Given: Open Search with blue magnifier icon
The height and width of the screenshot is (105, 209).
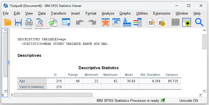Looking at the screenshot, I should [199, 22].
